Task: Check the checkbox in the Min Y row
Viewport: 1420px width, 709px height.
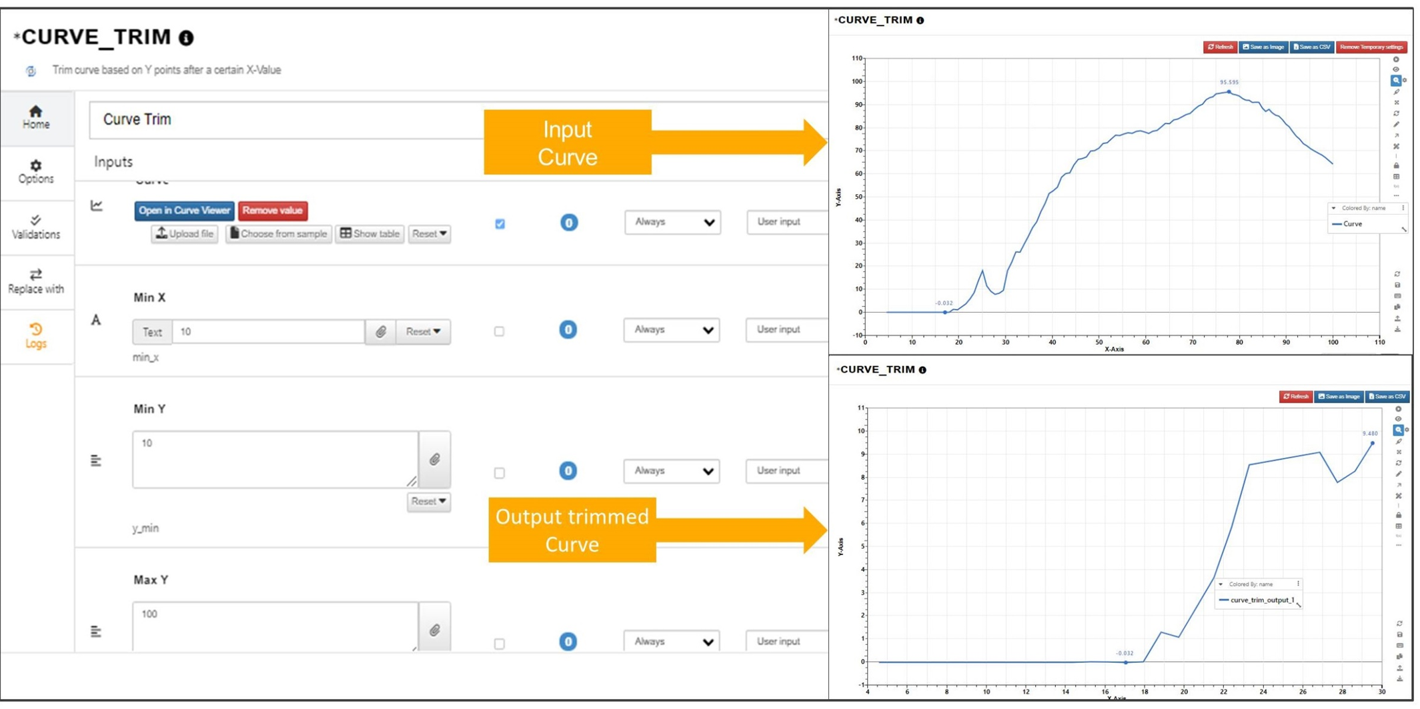Action: 499,473
